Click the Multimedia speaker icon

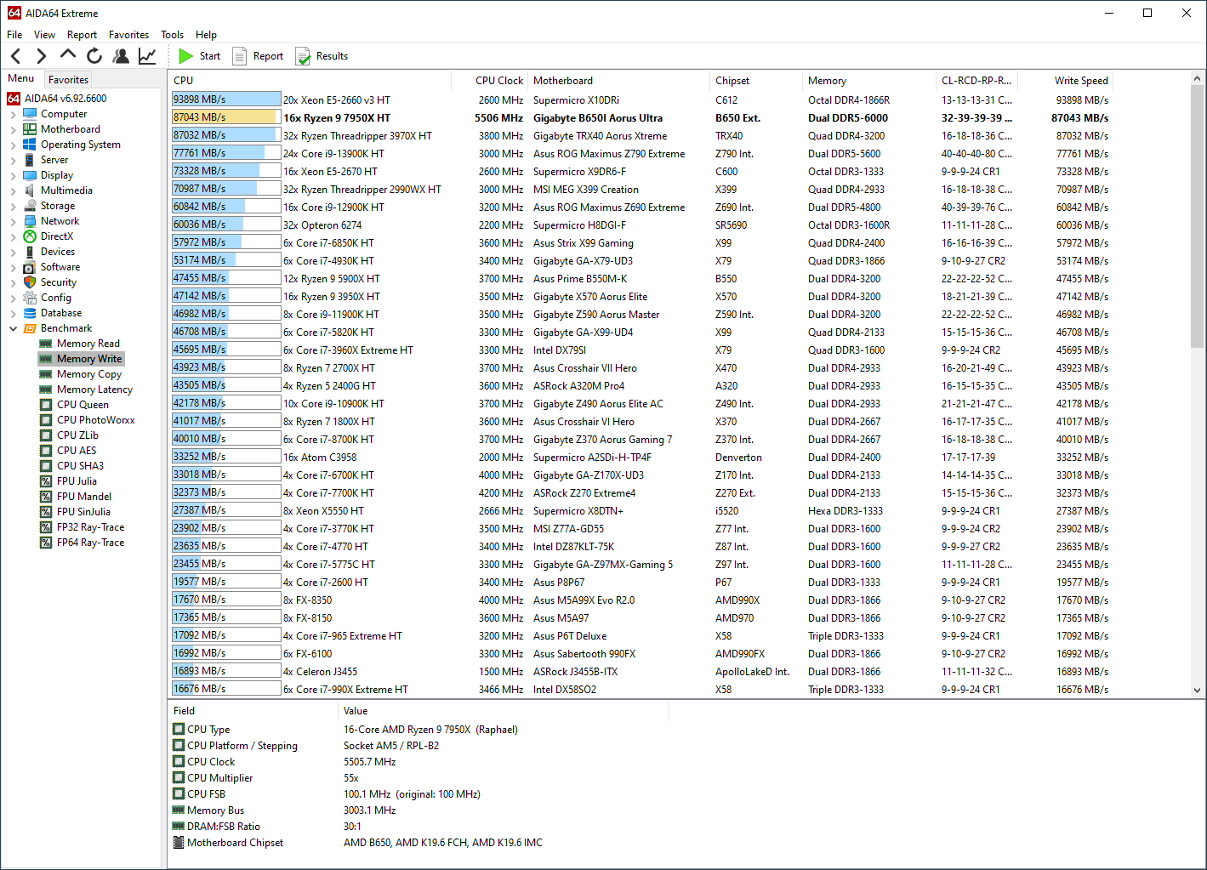(x=30, y=190)
